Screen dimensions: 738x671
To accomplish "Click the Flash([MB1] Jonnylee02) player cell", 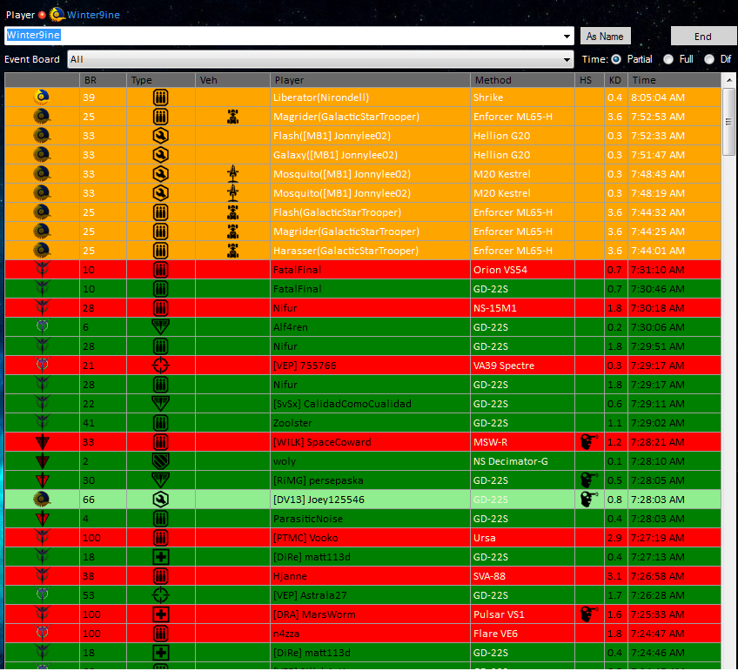I will [x=370, y=136].
